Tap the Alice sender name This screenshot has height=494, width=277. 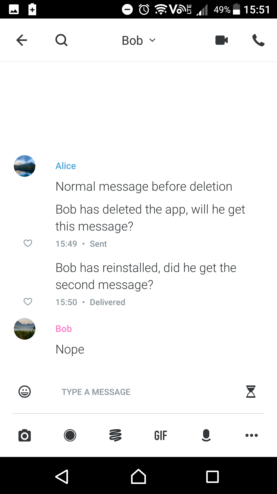66,166
